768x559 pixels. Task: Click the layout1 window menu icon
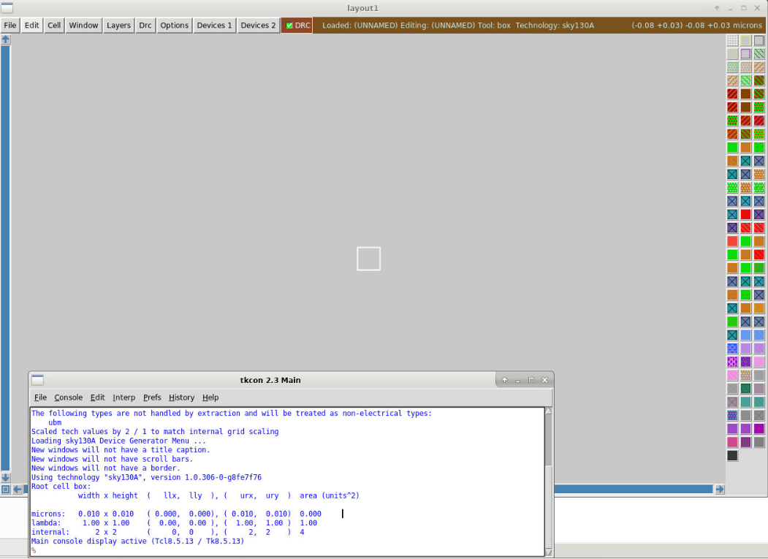7,8
